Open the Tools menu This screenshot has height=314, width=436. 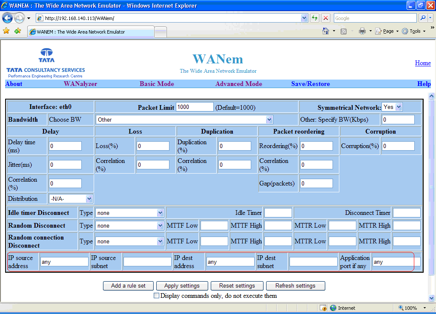413,31
